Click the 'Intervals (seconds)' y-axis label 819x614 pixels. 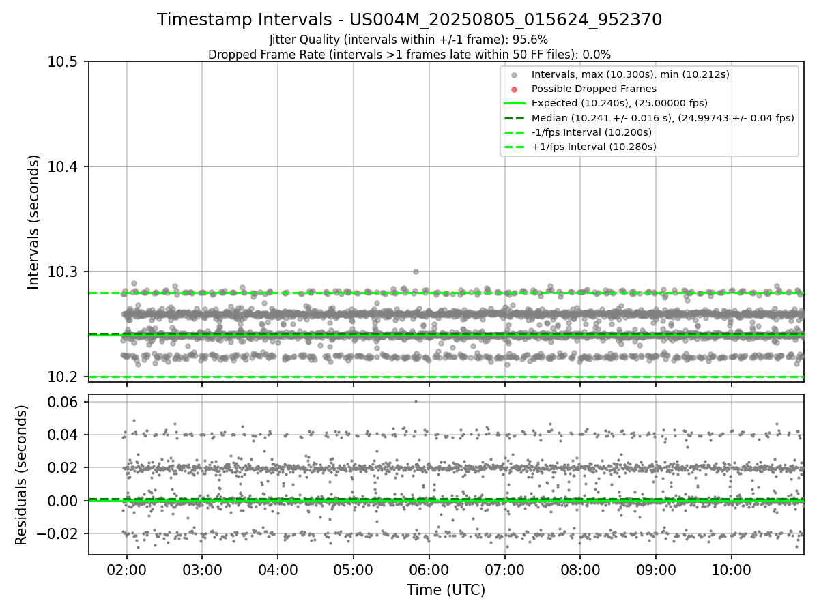click(34, 222)
